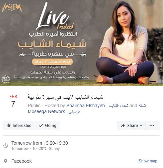Open the three-dots more options menu

[152, 126]
